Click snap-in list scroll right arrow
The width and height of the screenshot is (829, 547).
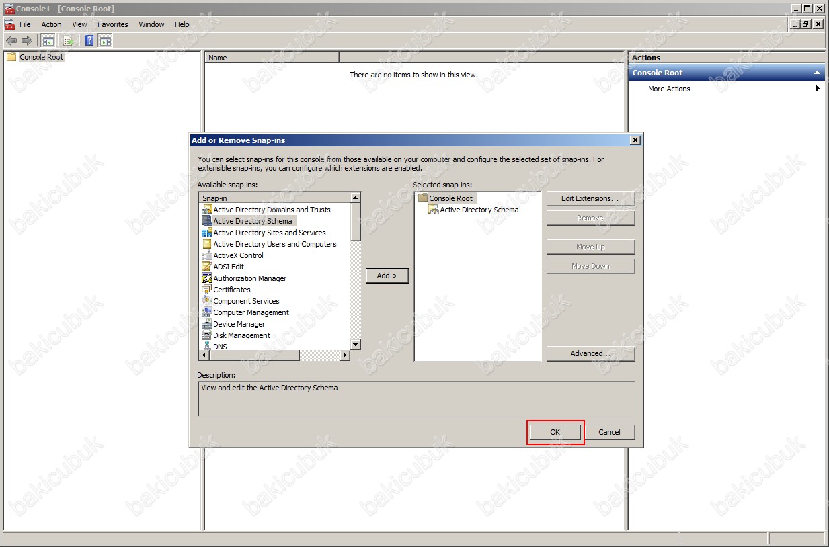tap(345, 355)
